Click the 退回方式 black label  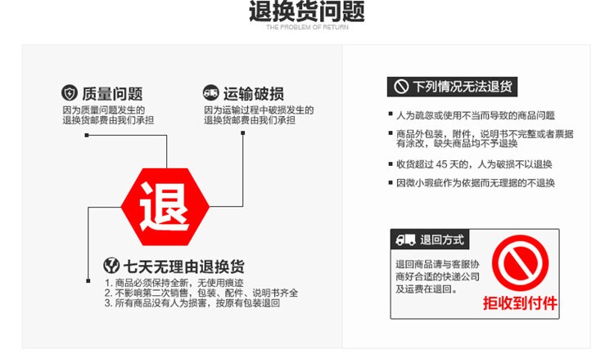[x=430, y=239]
